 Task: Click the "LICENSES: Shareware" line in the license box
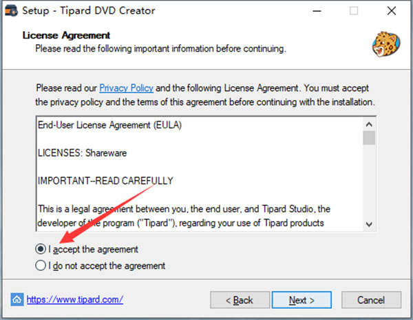click(x=82, y=153)
